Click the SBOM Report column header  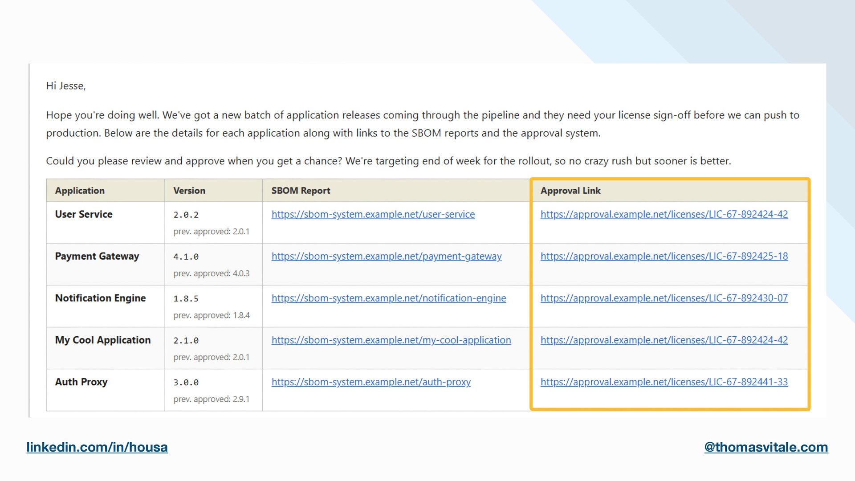click(301, 191)
